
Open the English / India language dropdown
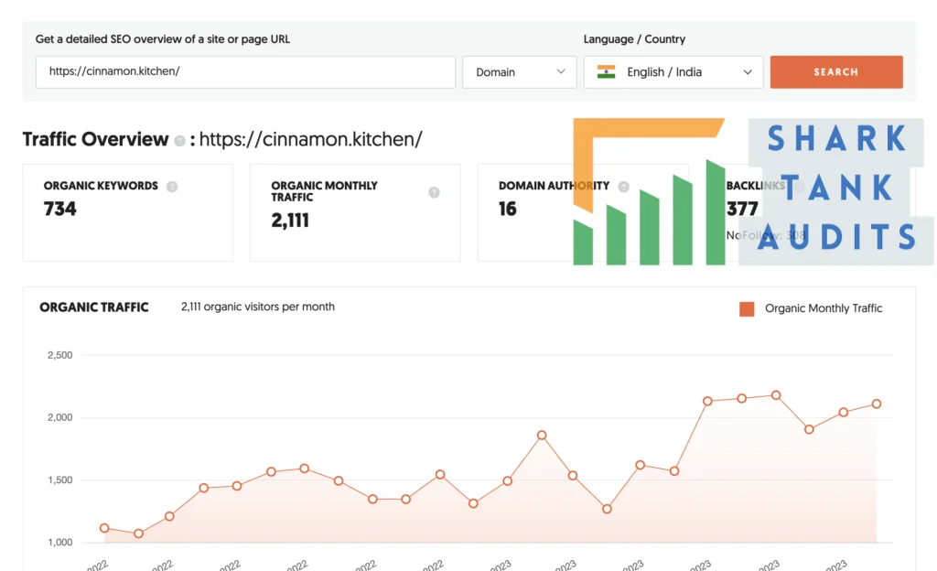(673, 71)
